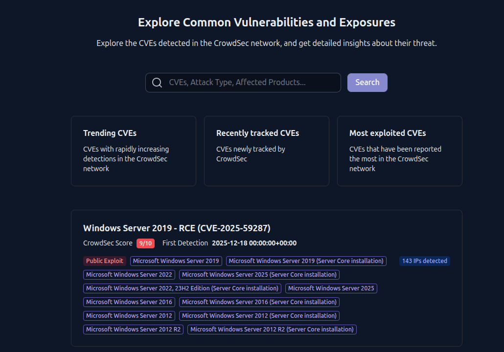Click the Microsoft Windows Server 2022 tag
Screen dimensions: 504x352
[129, 274]
